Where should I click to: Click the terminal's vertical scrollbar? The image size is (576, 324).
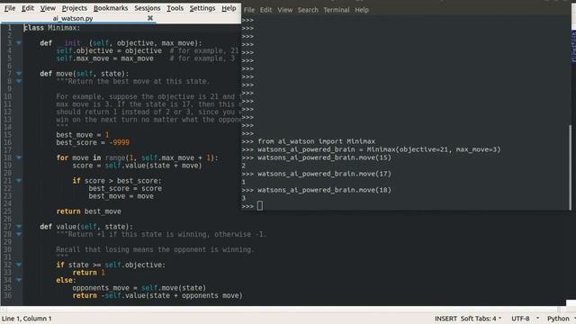(570, 167)
